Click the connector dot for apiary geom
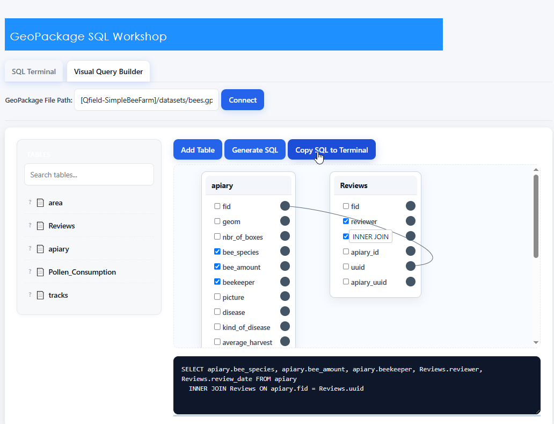The image size is (554, 424). click(285, 221)
